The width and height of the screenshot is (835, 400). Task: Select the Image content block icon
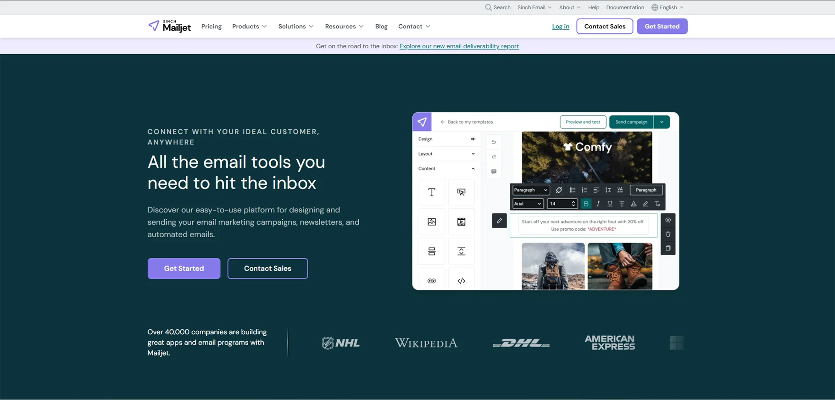coord(432,222)
